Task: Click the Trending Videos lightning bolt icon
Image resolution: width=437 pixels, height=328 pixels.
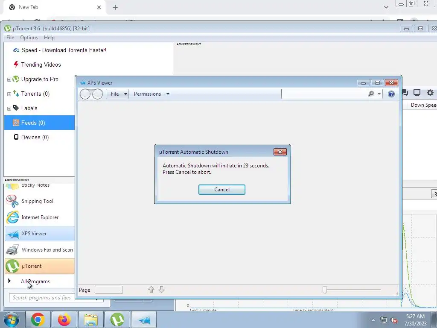Action: tap(16, 64)
